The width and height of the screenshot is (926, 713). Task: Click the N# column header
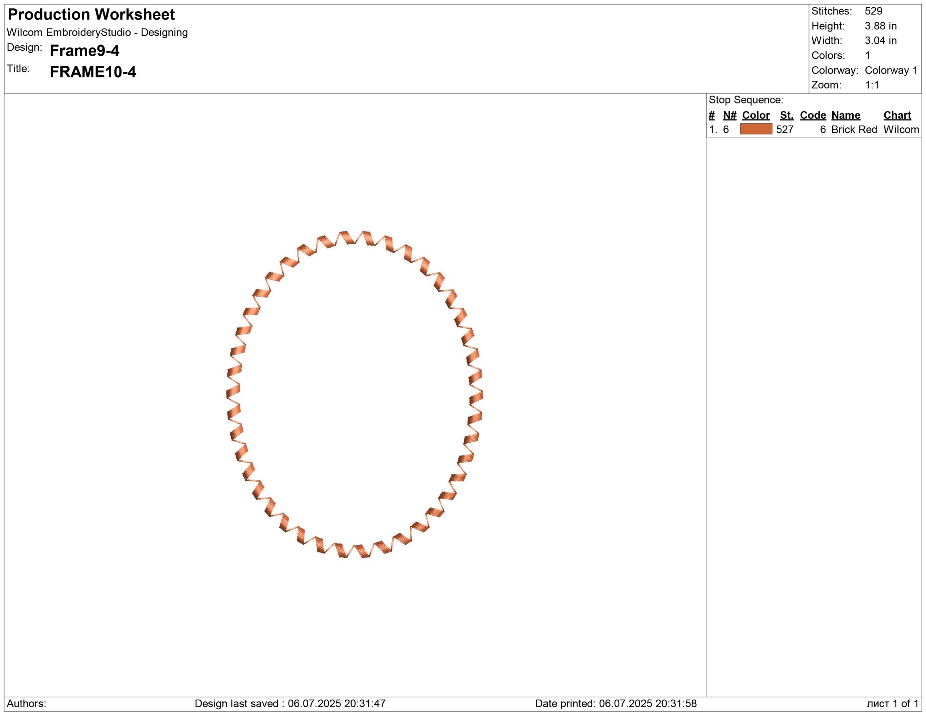[x=729, y=115]
